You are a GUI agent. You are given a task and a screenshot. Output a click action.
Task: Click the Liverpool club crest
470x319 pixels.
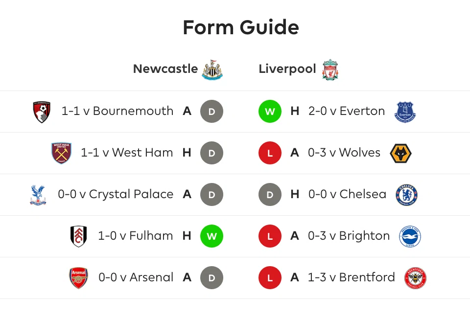pyautogui.click(x=330, y=69)
